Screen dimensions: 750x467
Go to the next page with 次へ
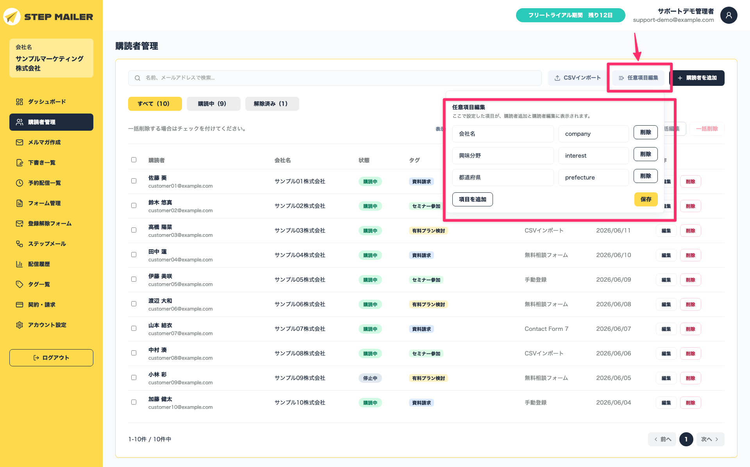710,439
